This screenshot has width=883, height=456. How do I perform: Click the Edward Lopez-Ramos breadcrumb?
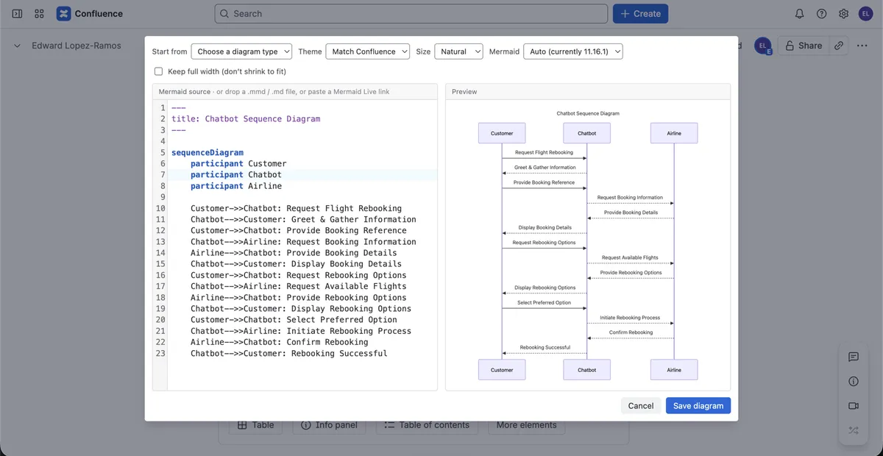tap(77, 46)
